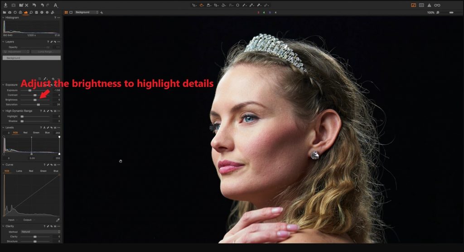Collapse the Exposure panel
The width and height of the screenshot is (464, 252).
[3, 85]
